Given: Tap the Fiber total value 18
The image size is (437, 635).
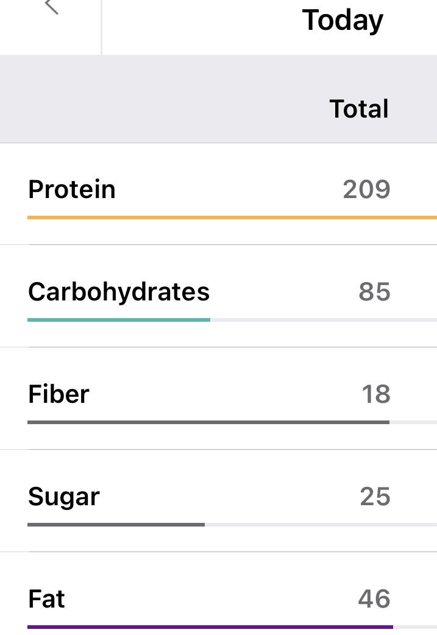Looking at the screenshot, I should pos(375,394).
